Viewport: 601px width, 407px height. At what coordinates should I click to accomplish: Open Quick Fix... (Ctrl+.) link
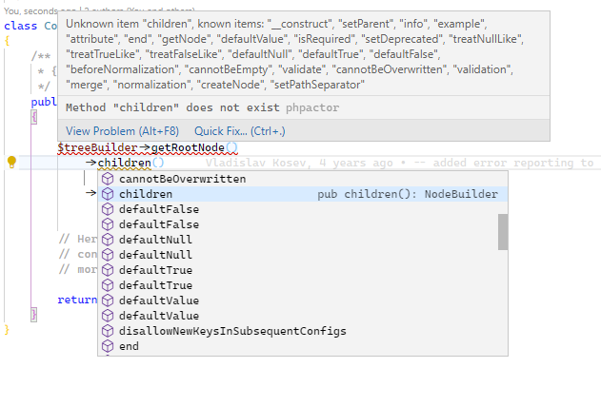[x=240, y=131]
